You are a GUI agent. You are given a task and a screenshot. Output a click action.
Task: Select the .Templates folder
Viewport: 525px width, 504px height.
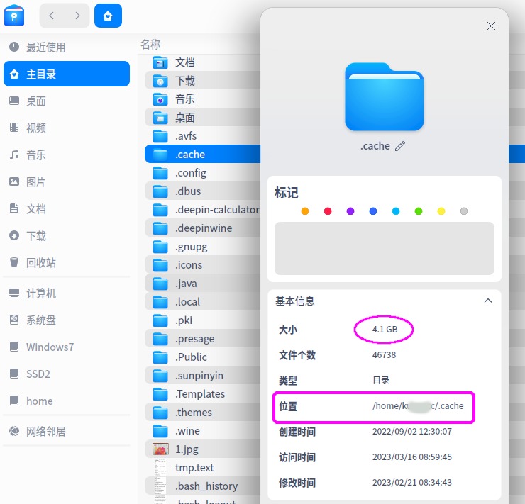coord(203,394)
